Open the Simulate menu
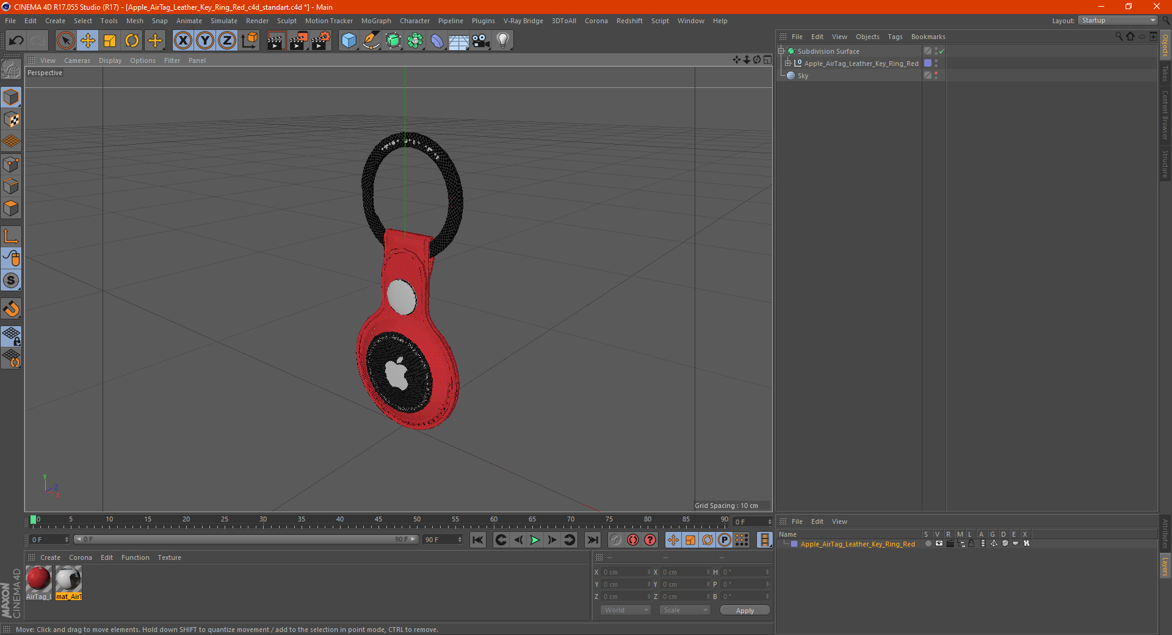The height and width of the screenshot is (635, 1172). tap(224, 21)
